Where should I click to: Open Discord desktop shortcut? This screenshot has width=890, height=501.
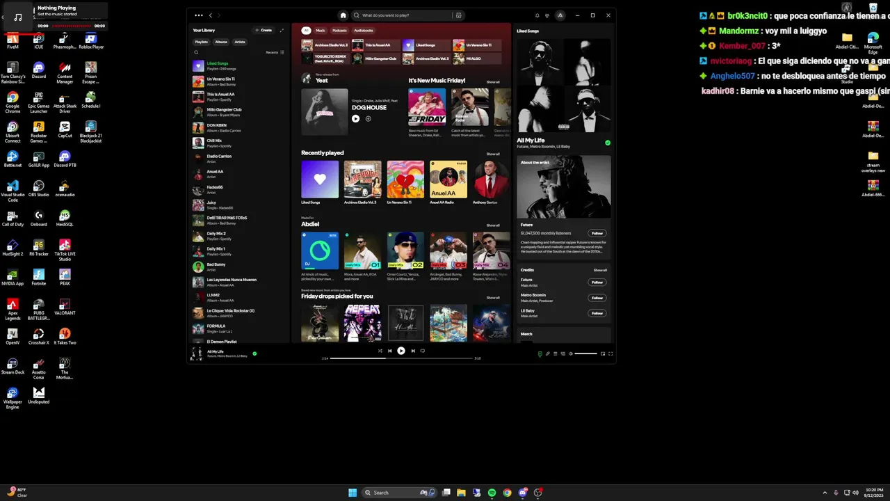click(x=39, y=70)
